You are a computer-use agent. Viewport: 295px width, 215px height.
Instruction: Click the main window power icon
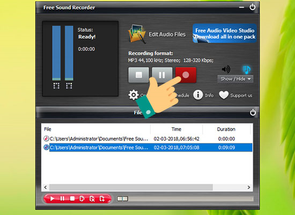click(253, 7)
